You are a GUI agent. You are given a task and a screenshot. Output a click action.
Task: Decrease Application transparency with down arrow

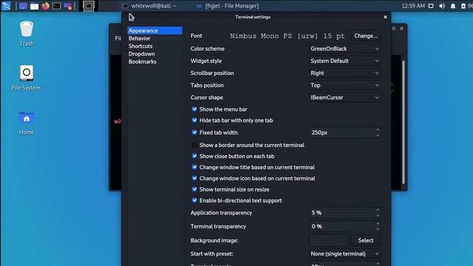(378, 215)
